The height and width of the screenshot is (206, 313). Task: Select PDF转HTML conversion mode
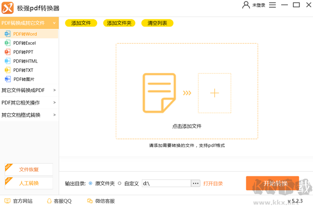coord(29,61)
